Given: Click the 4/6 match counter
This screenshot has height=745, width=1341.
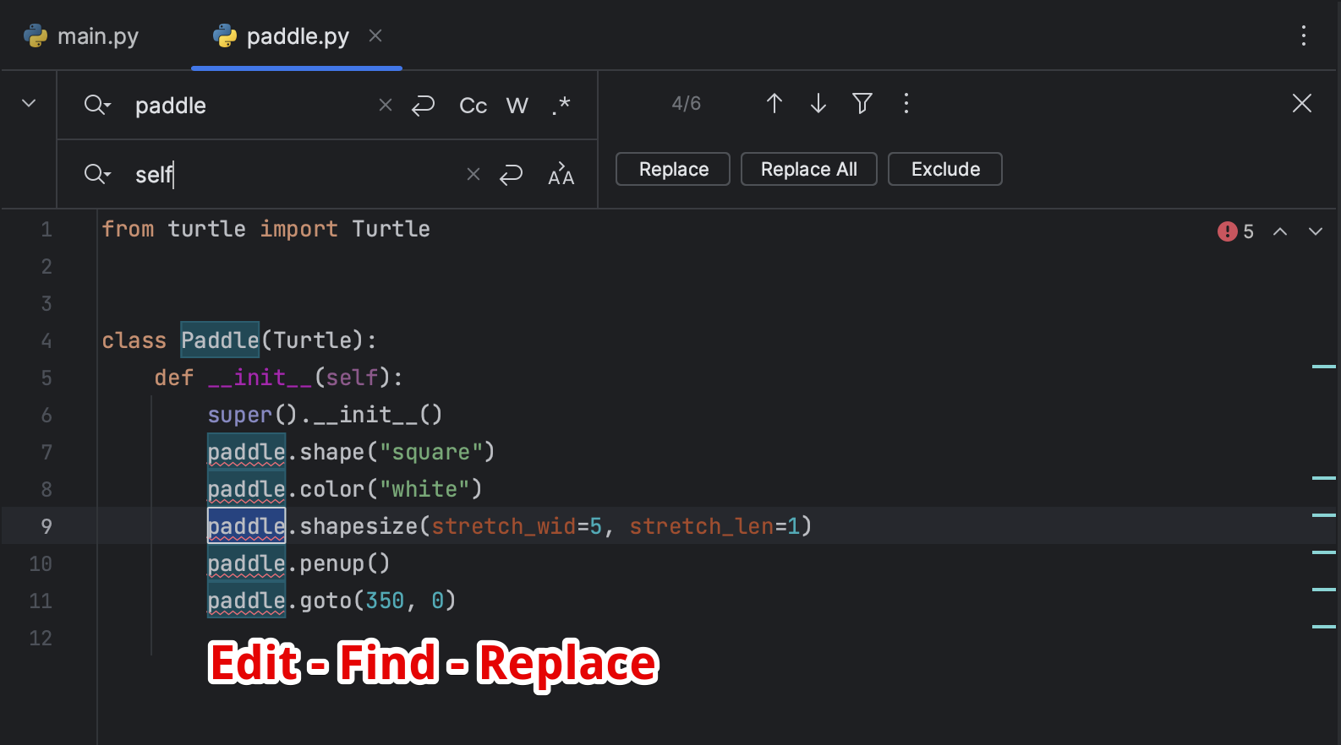Looking at the screenshot, I should click(686, 103).
